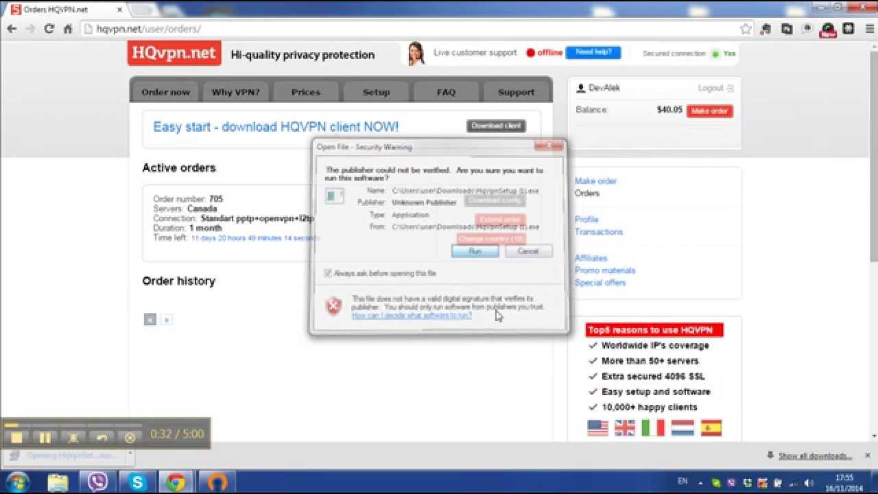Open the Support tab

click(516, 92)
